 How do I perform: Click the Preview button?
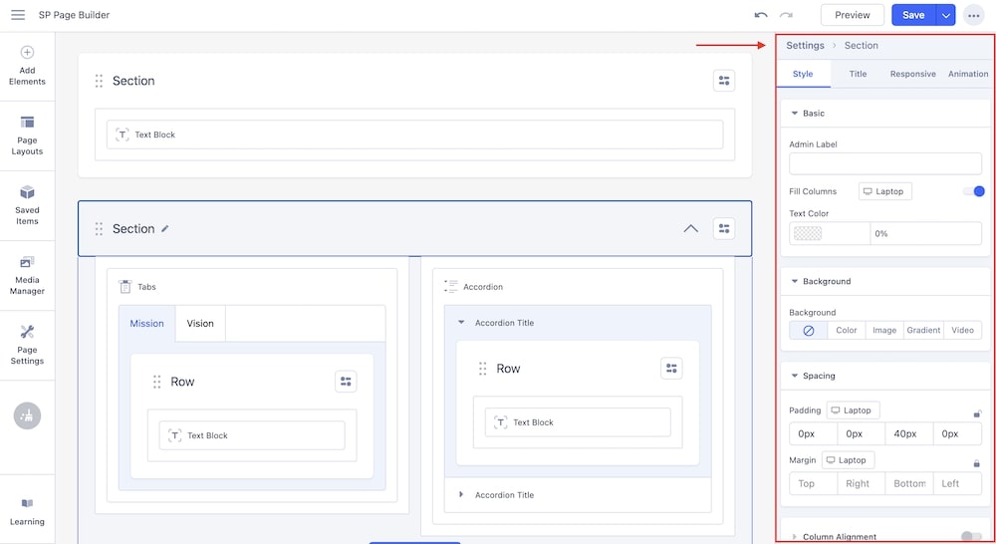(852, 15)
